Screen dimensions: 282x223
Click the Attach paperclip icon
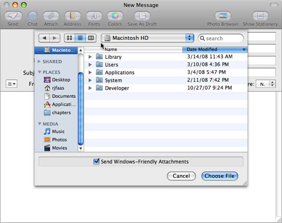(51, 16)
